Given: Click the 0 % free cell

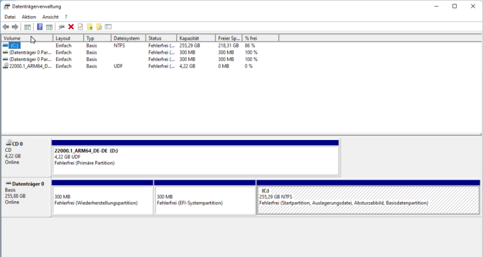Looking at the screenshot, I should click(248, 66).
